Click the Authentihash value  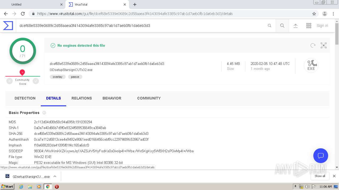(x=91, y=139)
